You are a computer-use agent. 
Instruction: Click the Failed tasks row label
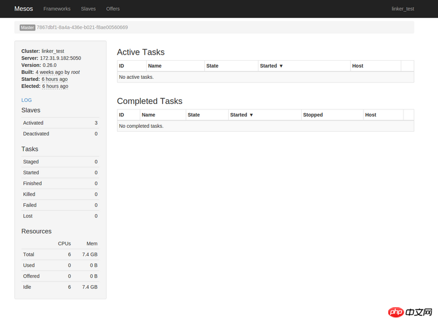30,205
